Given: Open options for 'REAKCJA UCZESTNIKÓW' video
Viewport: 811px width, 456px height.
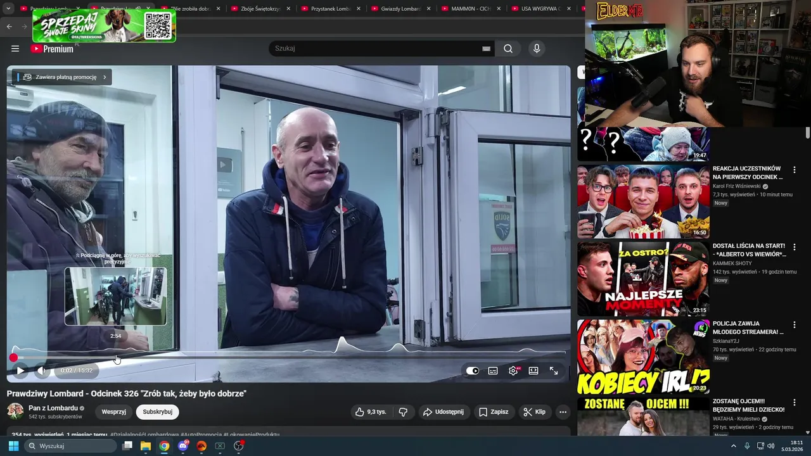Looking at the screenshot, I should tap(795, 170).
